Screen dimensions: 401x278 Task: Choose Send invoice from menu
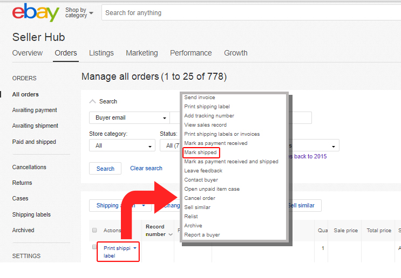tap(200, 98)
